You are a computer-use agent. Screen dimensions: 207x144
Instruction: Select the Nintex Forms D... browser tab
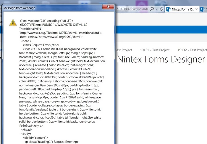pyautogui.click(x=182, y=9)
